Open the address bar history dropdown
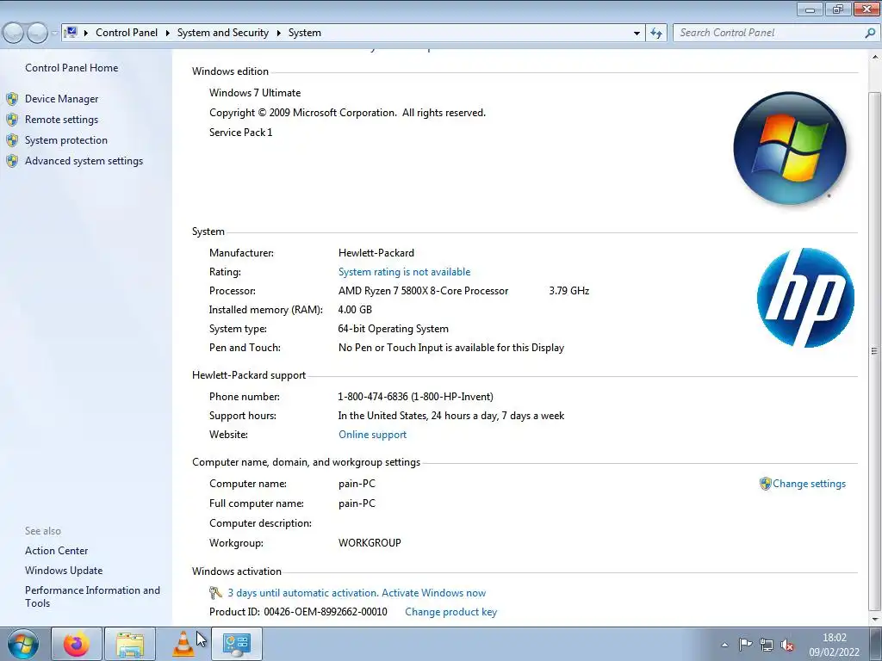 [x=637, y=34]
